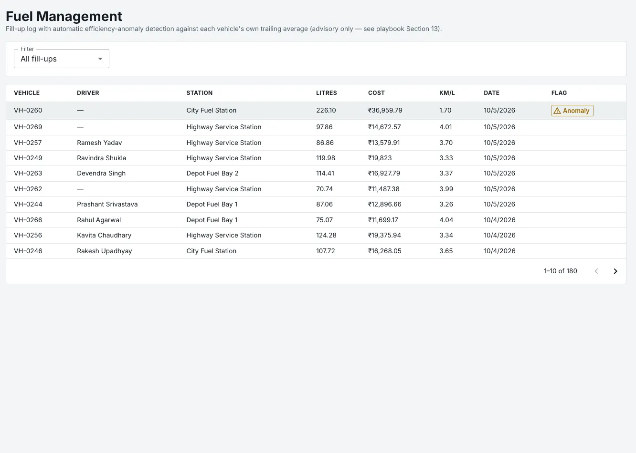The width and height of the screenshot is (636, 453).
Task: Click the COST column header
Action: 376,93
